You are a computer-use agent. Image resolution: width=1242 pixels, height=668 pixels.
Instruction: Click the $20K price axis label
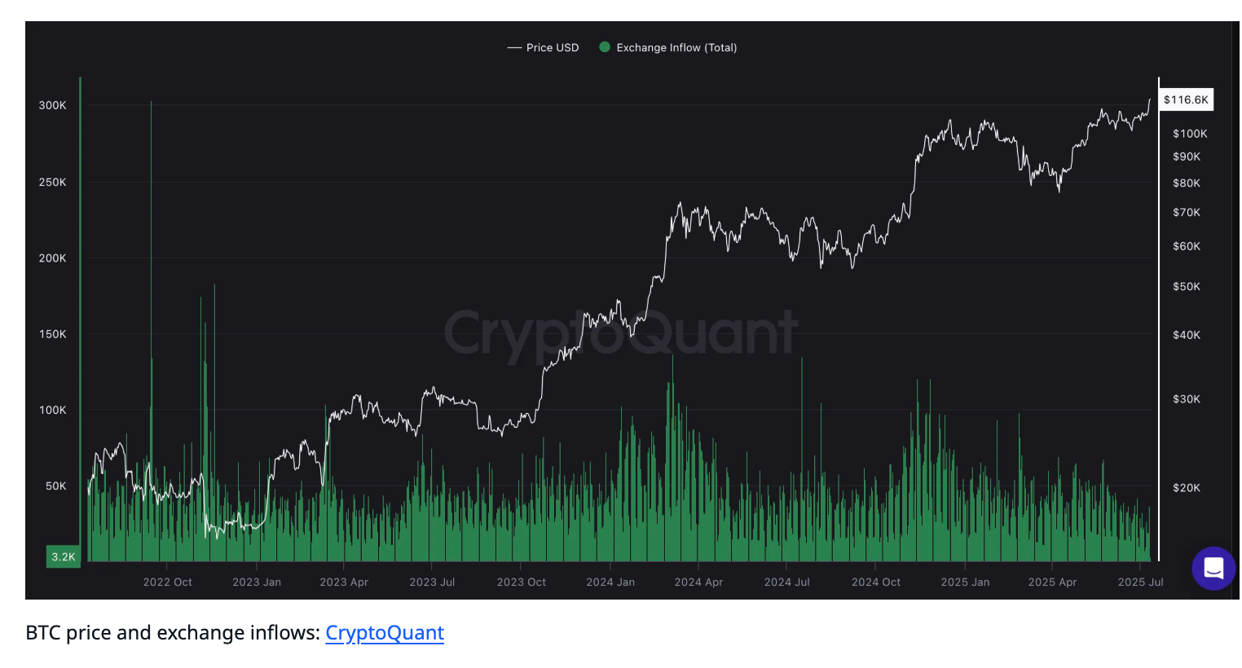(1187, 488)
